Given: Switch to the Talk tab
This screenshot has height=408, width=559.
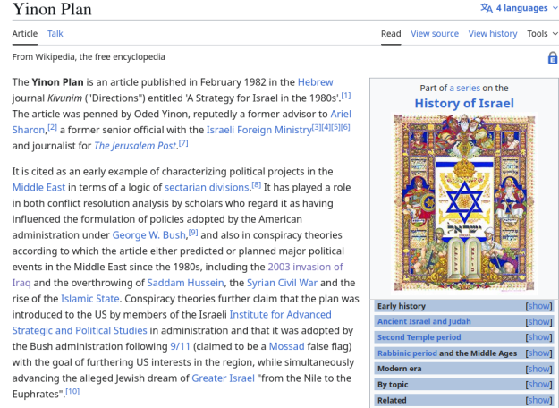Looking at the screenshot, I should (55, 33).
